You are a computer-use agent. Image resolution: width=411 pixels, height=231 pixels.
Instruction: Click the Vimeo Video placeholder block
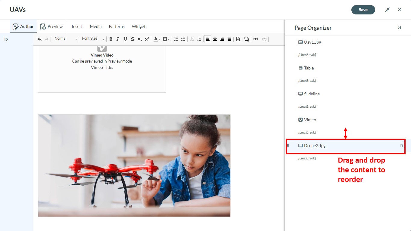[x=102, y=69]
